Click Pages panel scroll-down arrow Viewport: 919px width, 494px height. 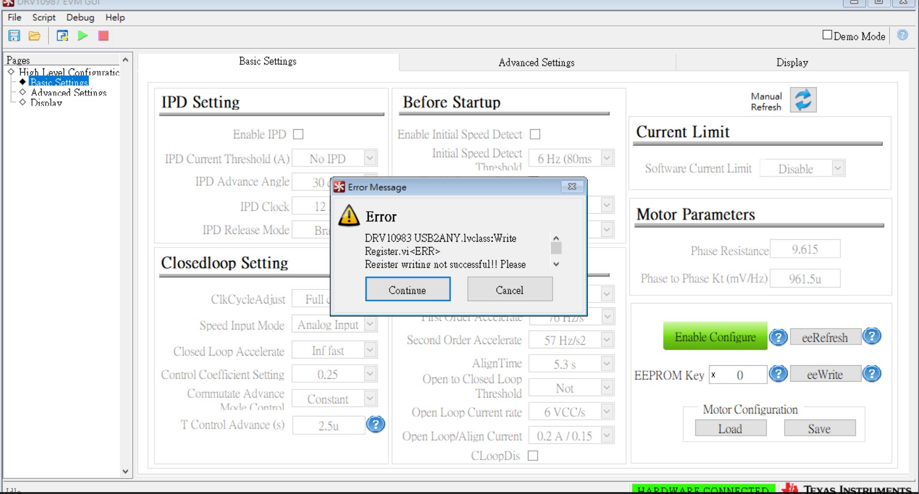point(126,471)
